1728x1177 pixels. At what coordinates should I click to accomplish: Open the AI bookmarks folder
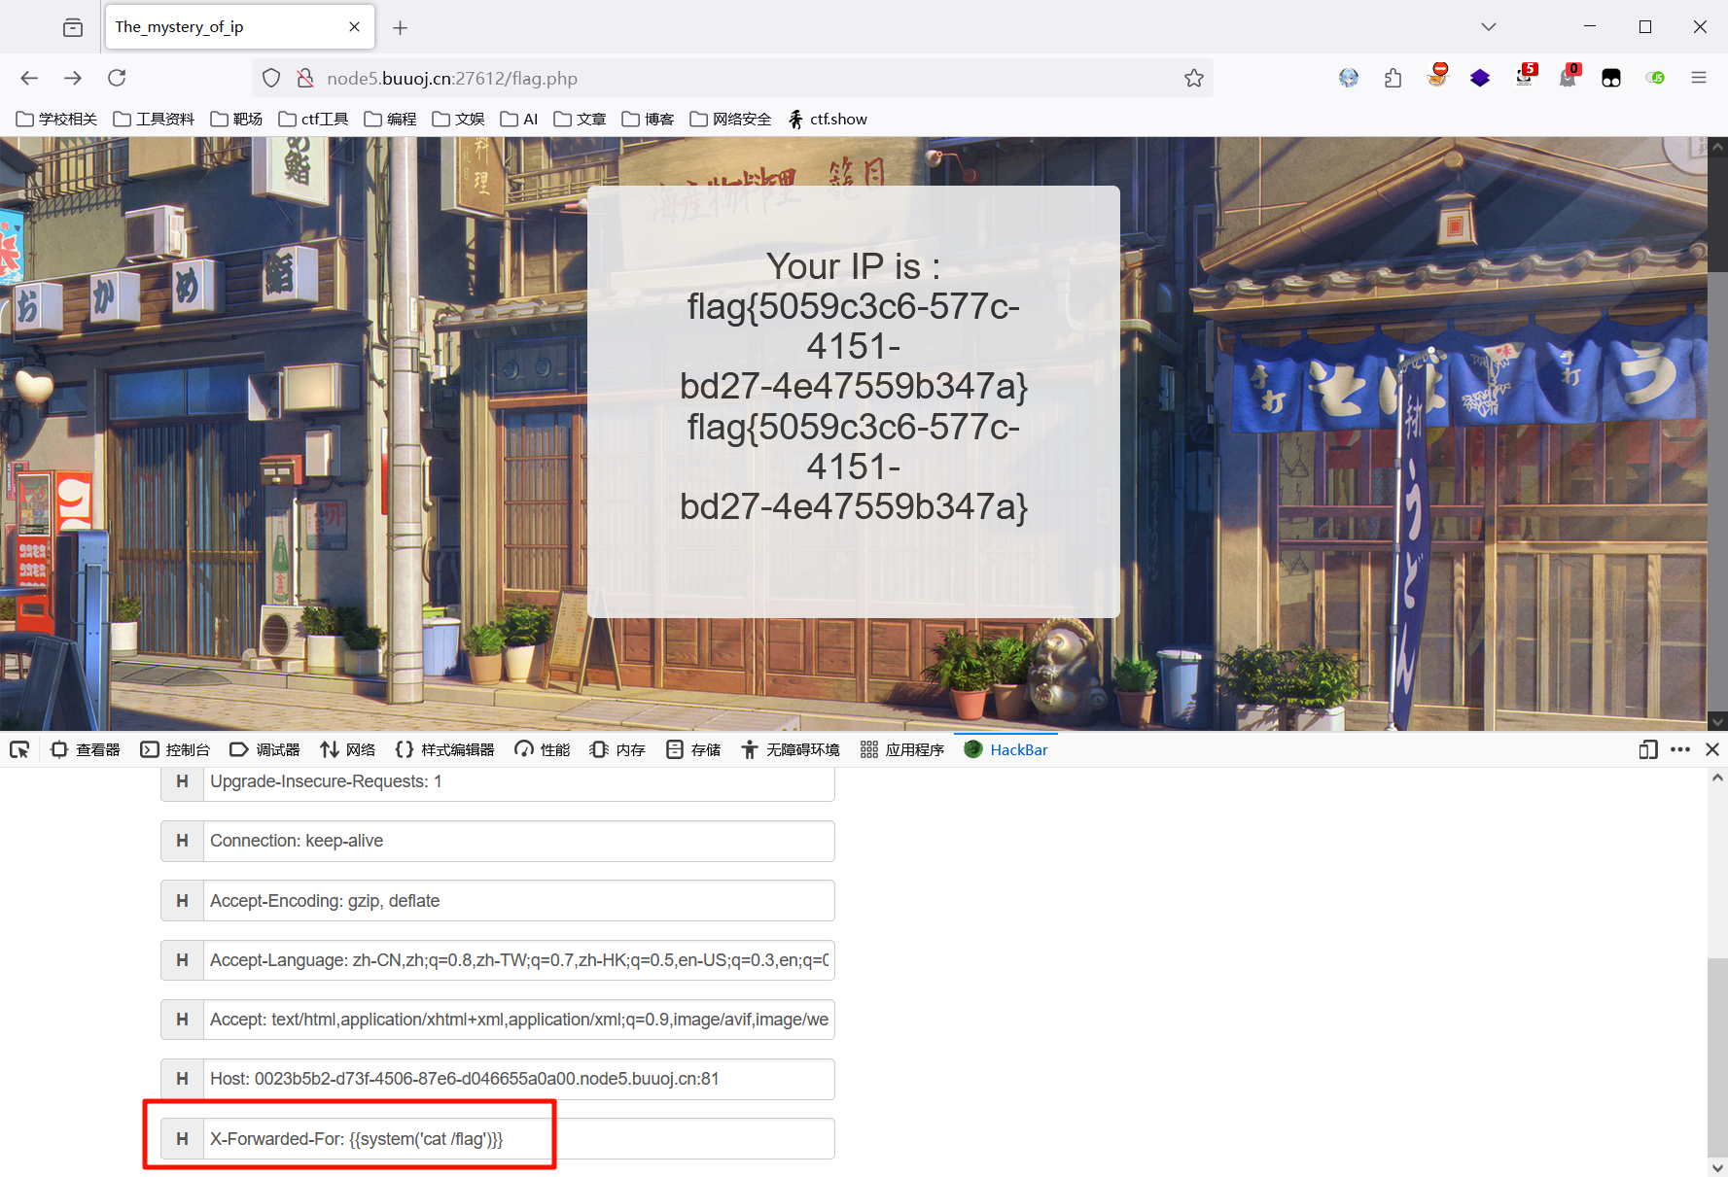519,119
